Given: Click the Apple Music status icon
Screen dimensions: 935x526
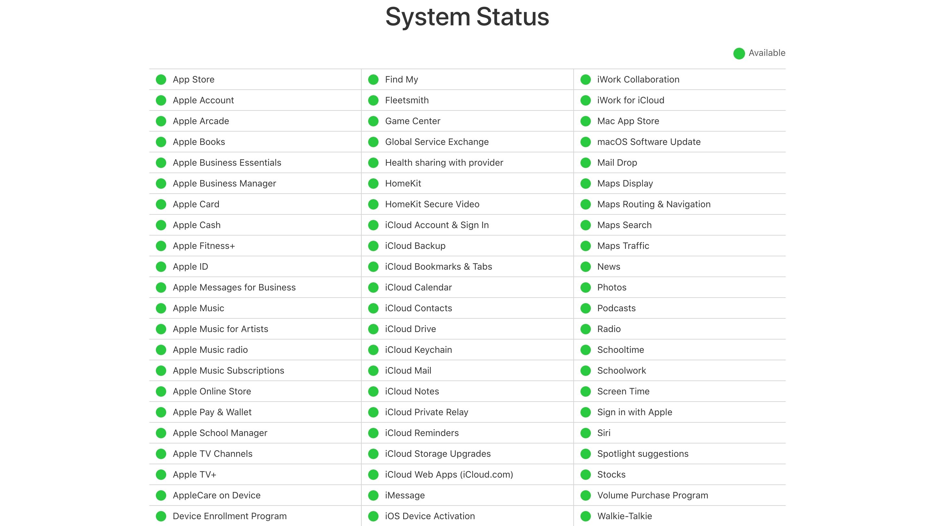Looking at the screenshot, I should point(162,307).
